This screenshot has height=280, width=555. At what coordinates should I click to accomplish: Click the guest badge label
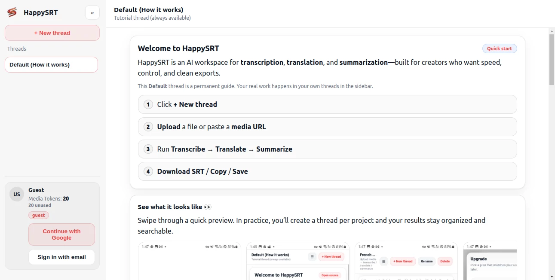click(x=39, y=215)
